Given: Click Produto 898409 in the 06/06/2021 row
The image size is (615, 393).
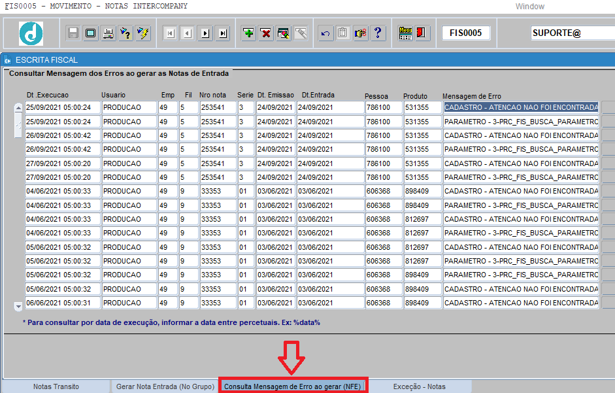Looking at the screenshot, I should (422, 303).
